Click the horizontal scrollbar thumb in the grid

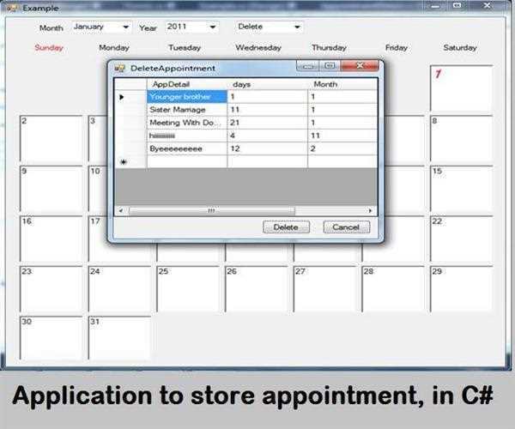pyautogui.click(x=212, y=210)
